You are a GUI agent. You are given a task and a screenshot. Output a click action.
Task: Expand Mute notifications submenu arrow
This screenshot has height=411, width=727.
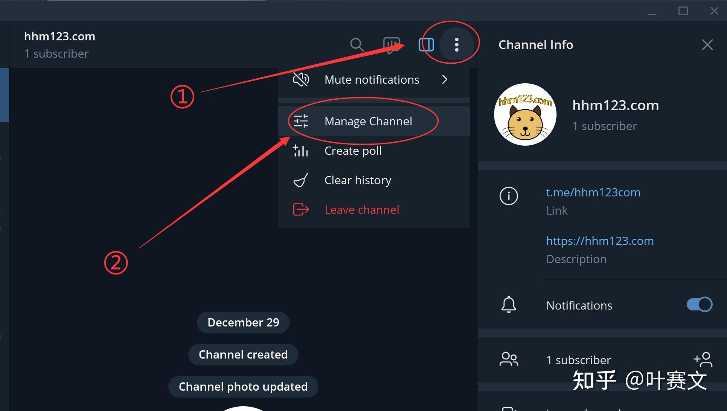(445, 80)
